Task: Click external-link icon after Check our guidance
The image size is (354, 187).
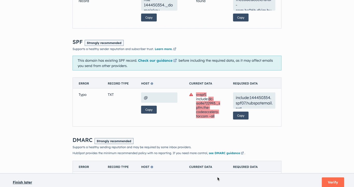Action: [x=175, y=61]
